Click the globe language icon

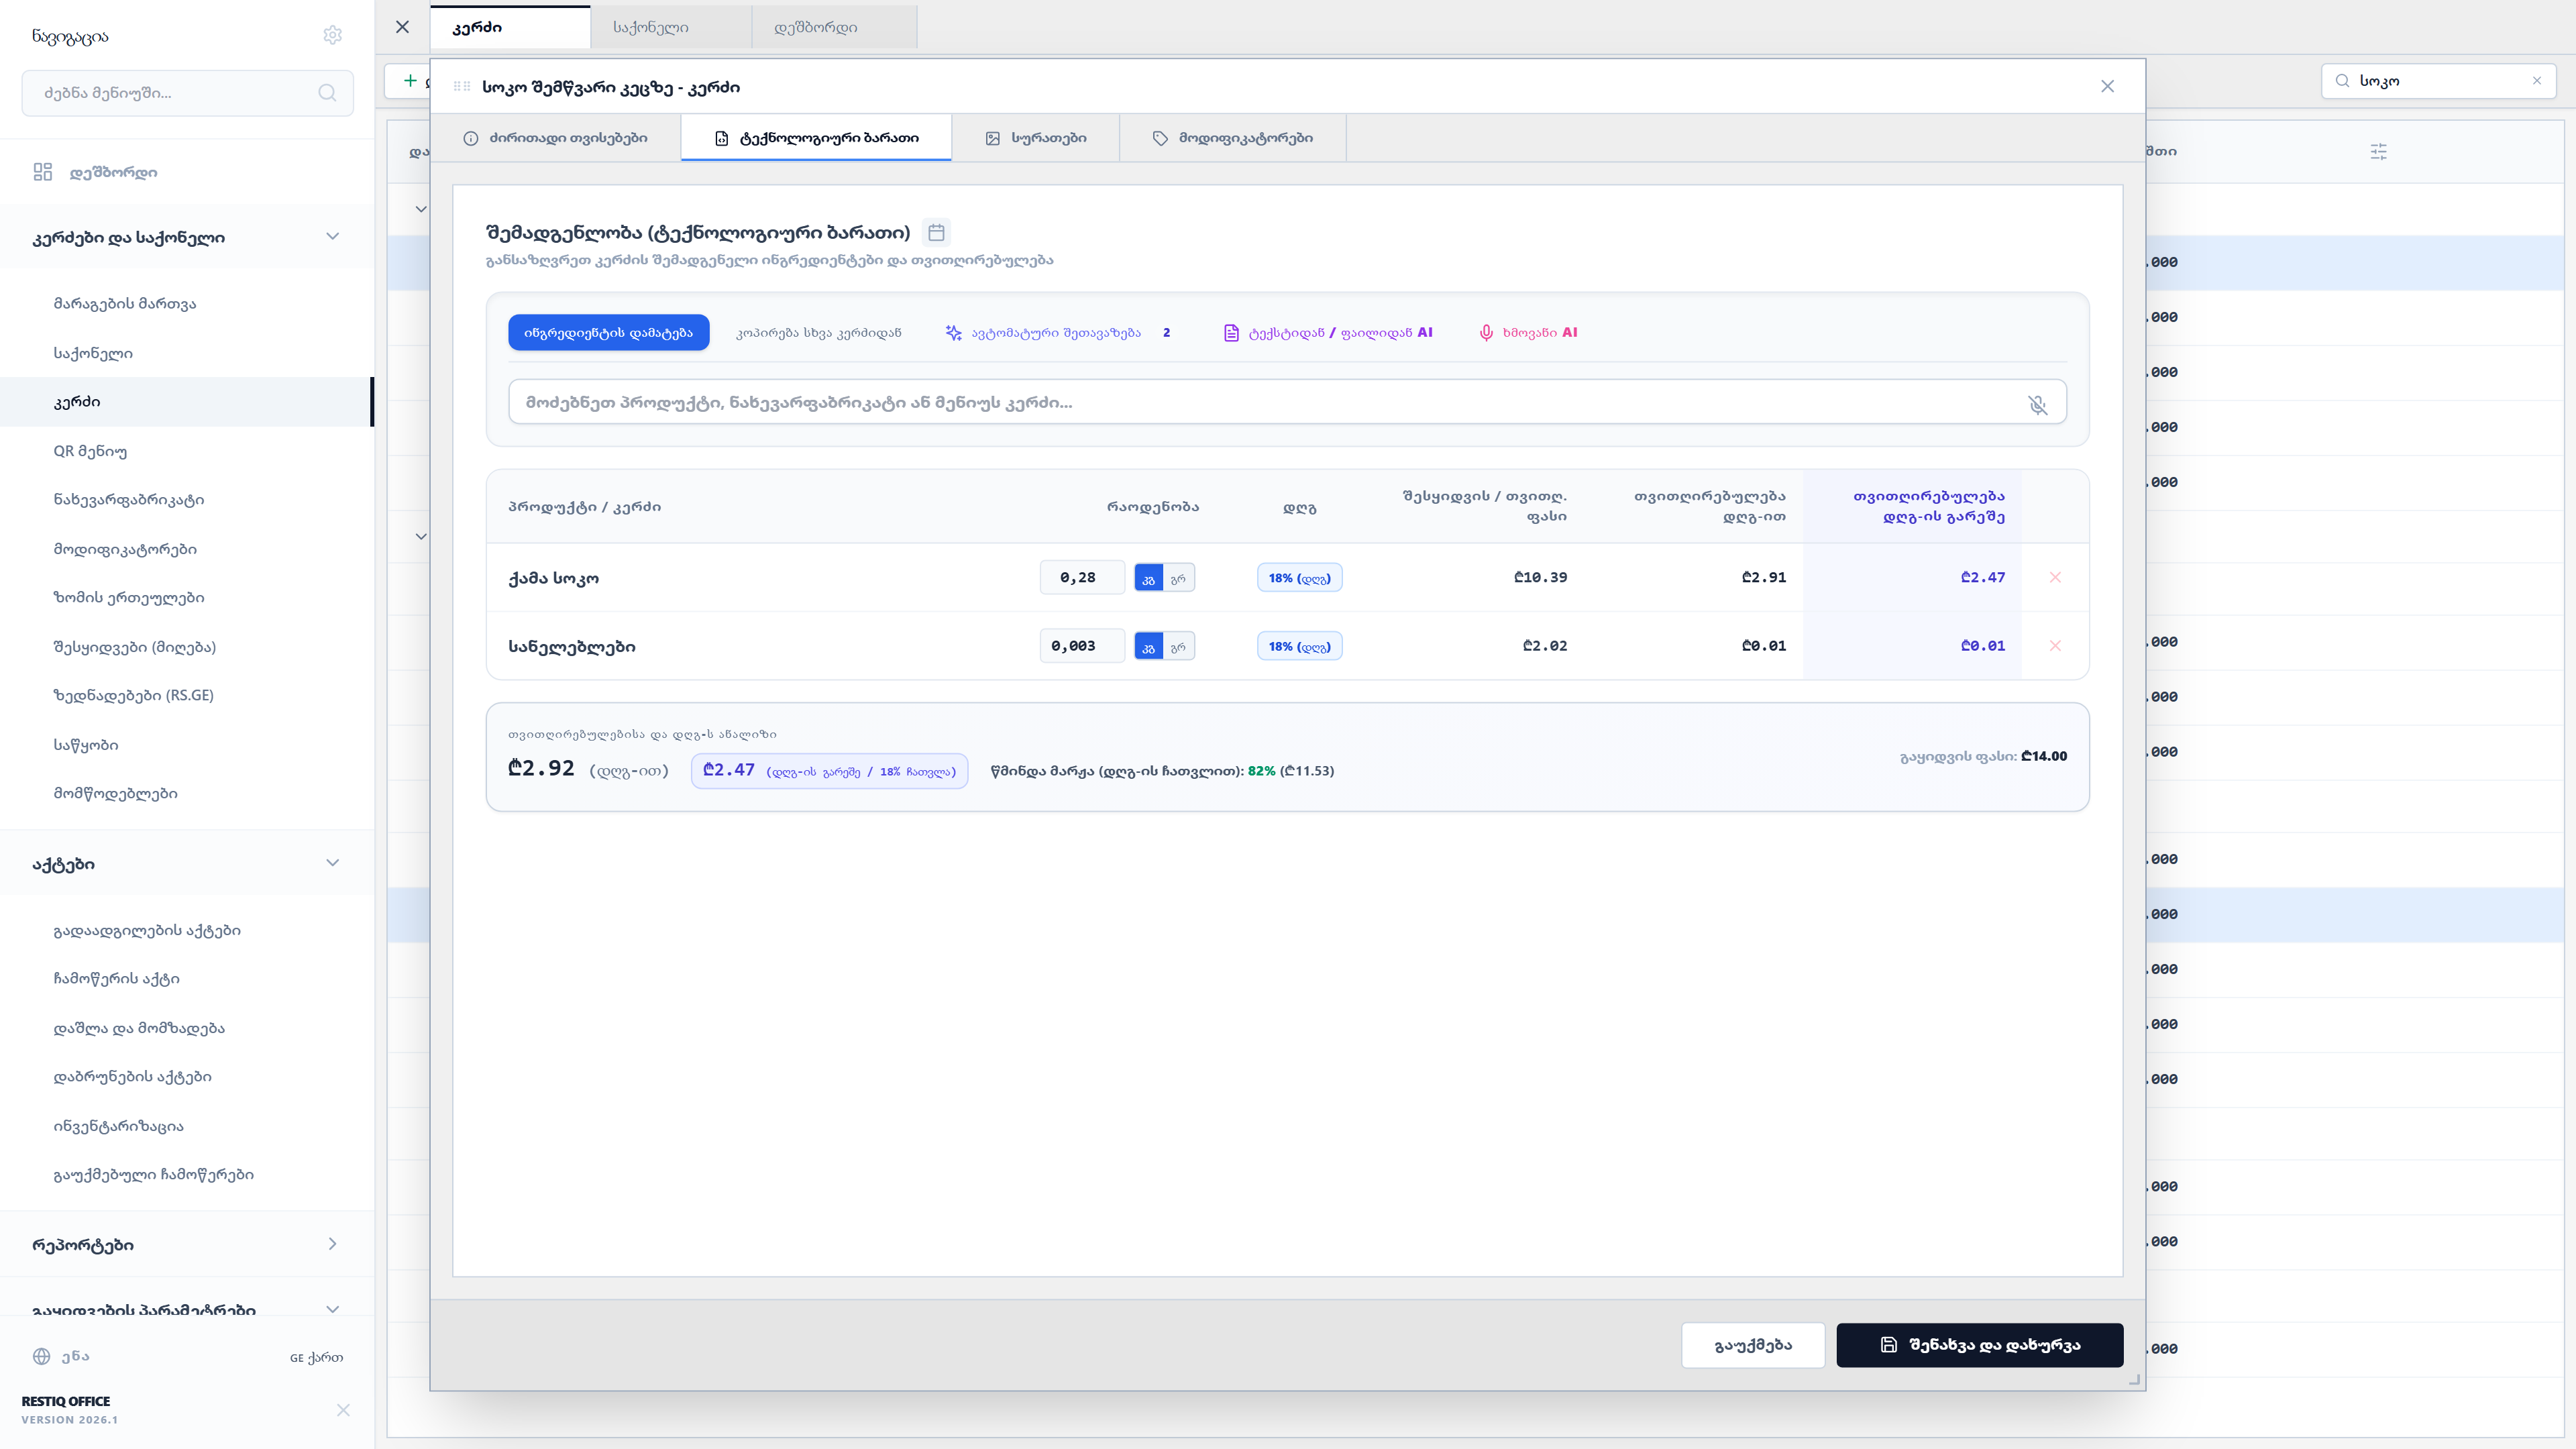41,1357
